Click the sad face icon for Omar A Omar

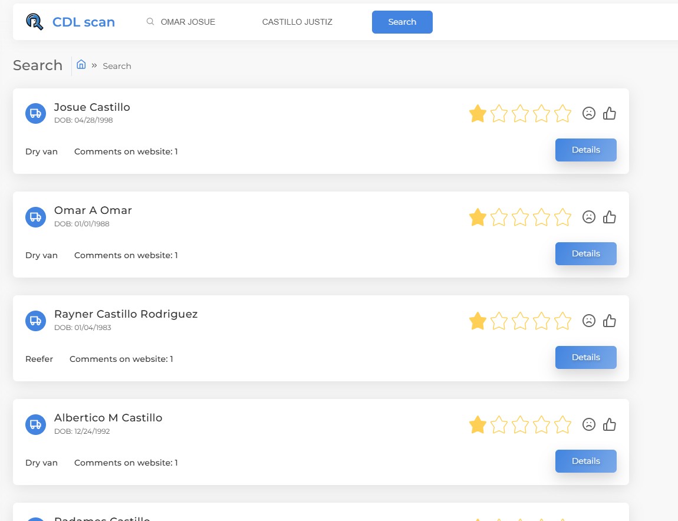click(x=588, y=217)
